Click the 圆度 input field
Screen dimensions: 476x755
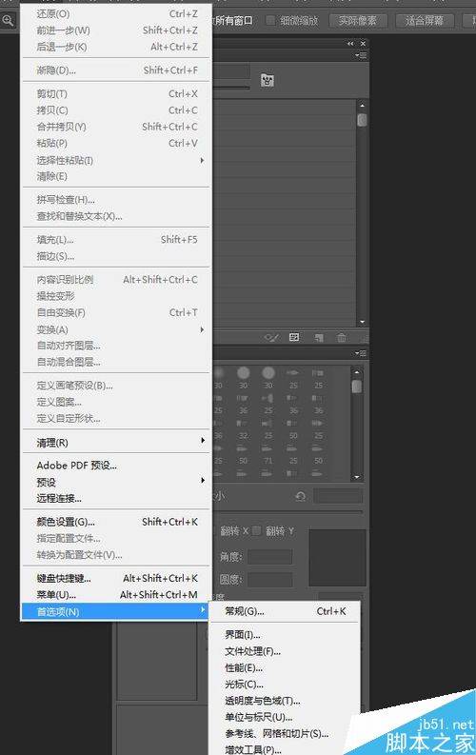[269, 579]
